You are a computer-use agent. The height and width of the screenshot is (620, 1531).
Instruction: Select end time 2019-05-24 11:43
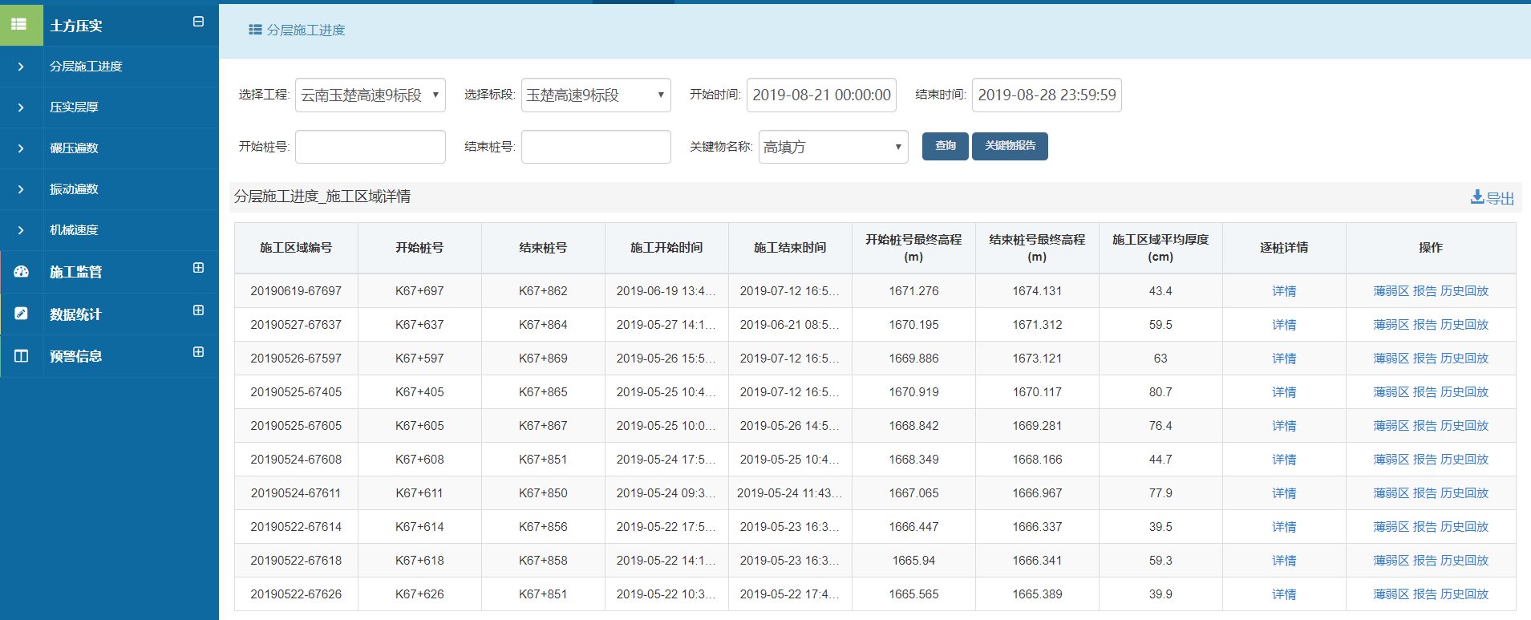pos(790,493)
